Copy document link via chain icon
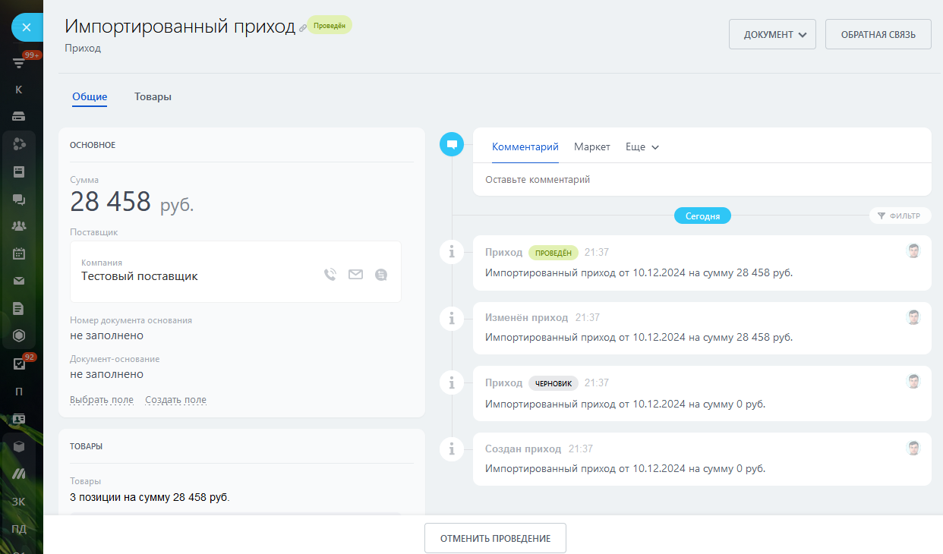Viewport: 943px width, 554px height. (303, 28)
